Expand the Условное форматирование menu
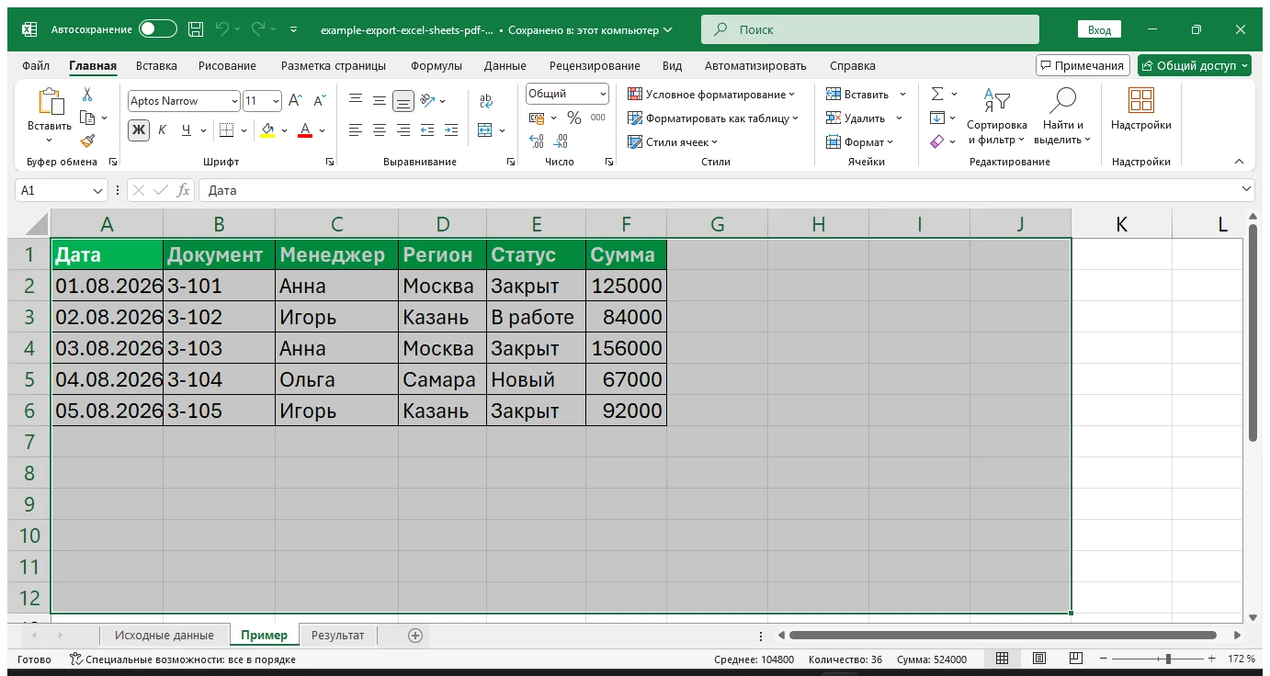This screenshot has width=1270, height=676. click(711, 95)
